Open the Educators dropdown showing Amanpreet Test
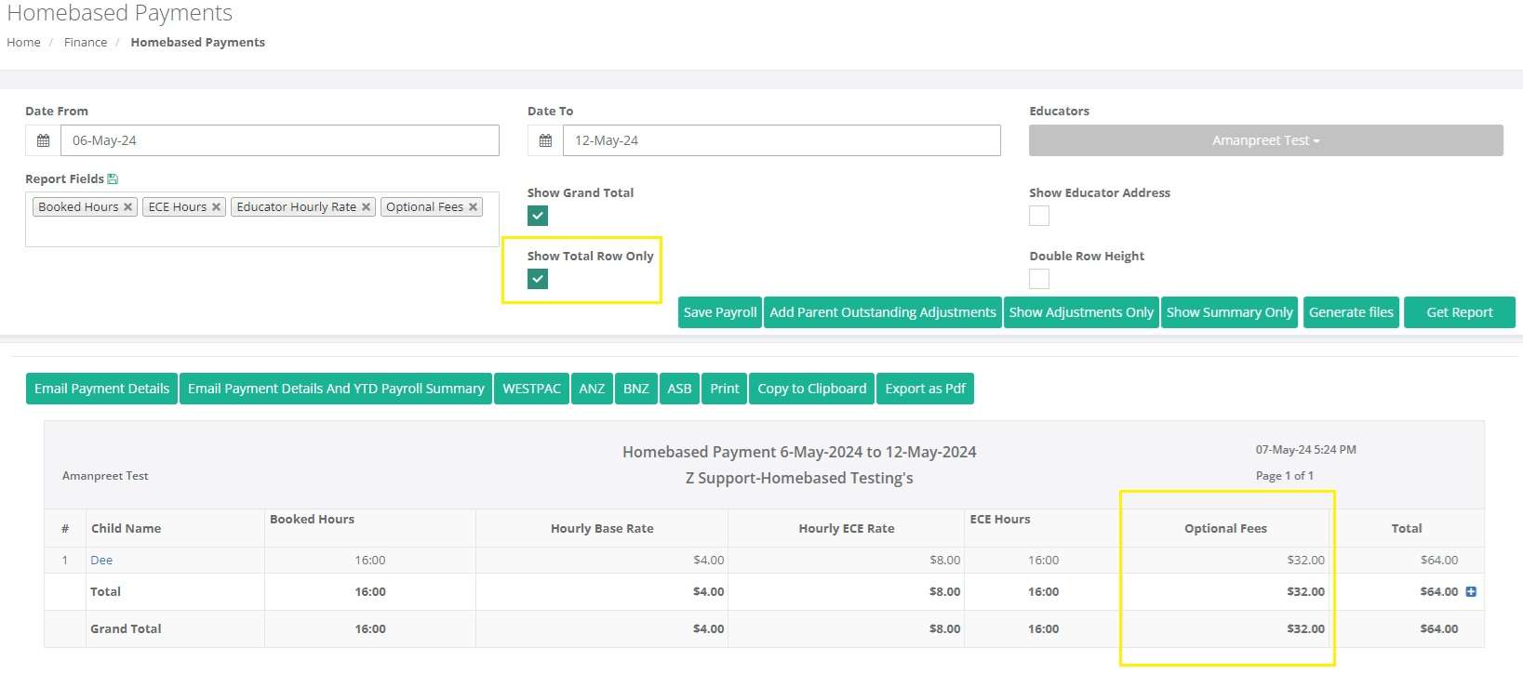 coord(1265,140)
